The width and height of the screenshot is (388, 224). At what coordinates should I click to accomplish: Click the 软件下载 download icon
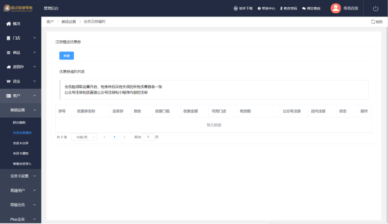tap(236, 8)
